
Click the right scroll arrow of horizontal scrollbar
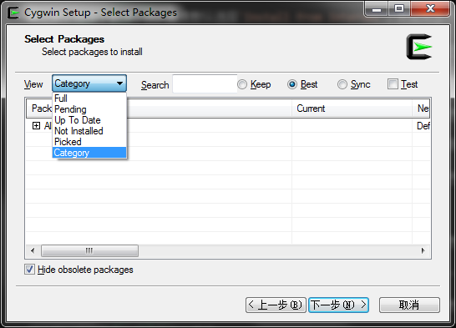(x=423, y=250)
